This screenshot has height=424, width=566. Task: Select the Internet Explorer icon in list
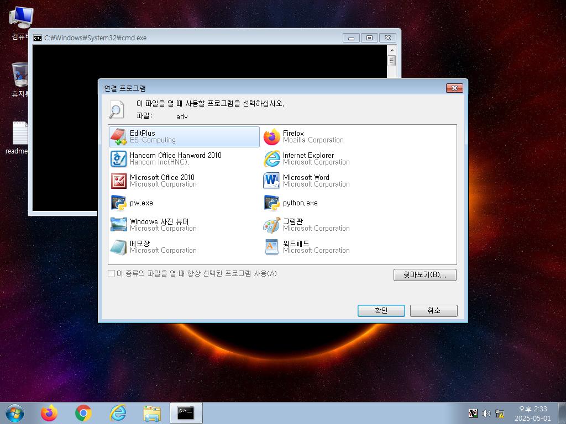tap(272, 158)
